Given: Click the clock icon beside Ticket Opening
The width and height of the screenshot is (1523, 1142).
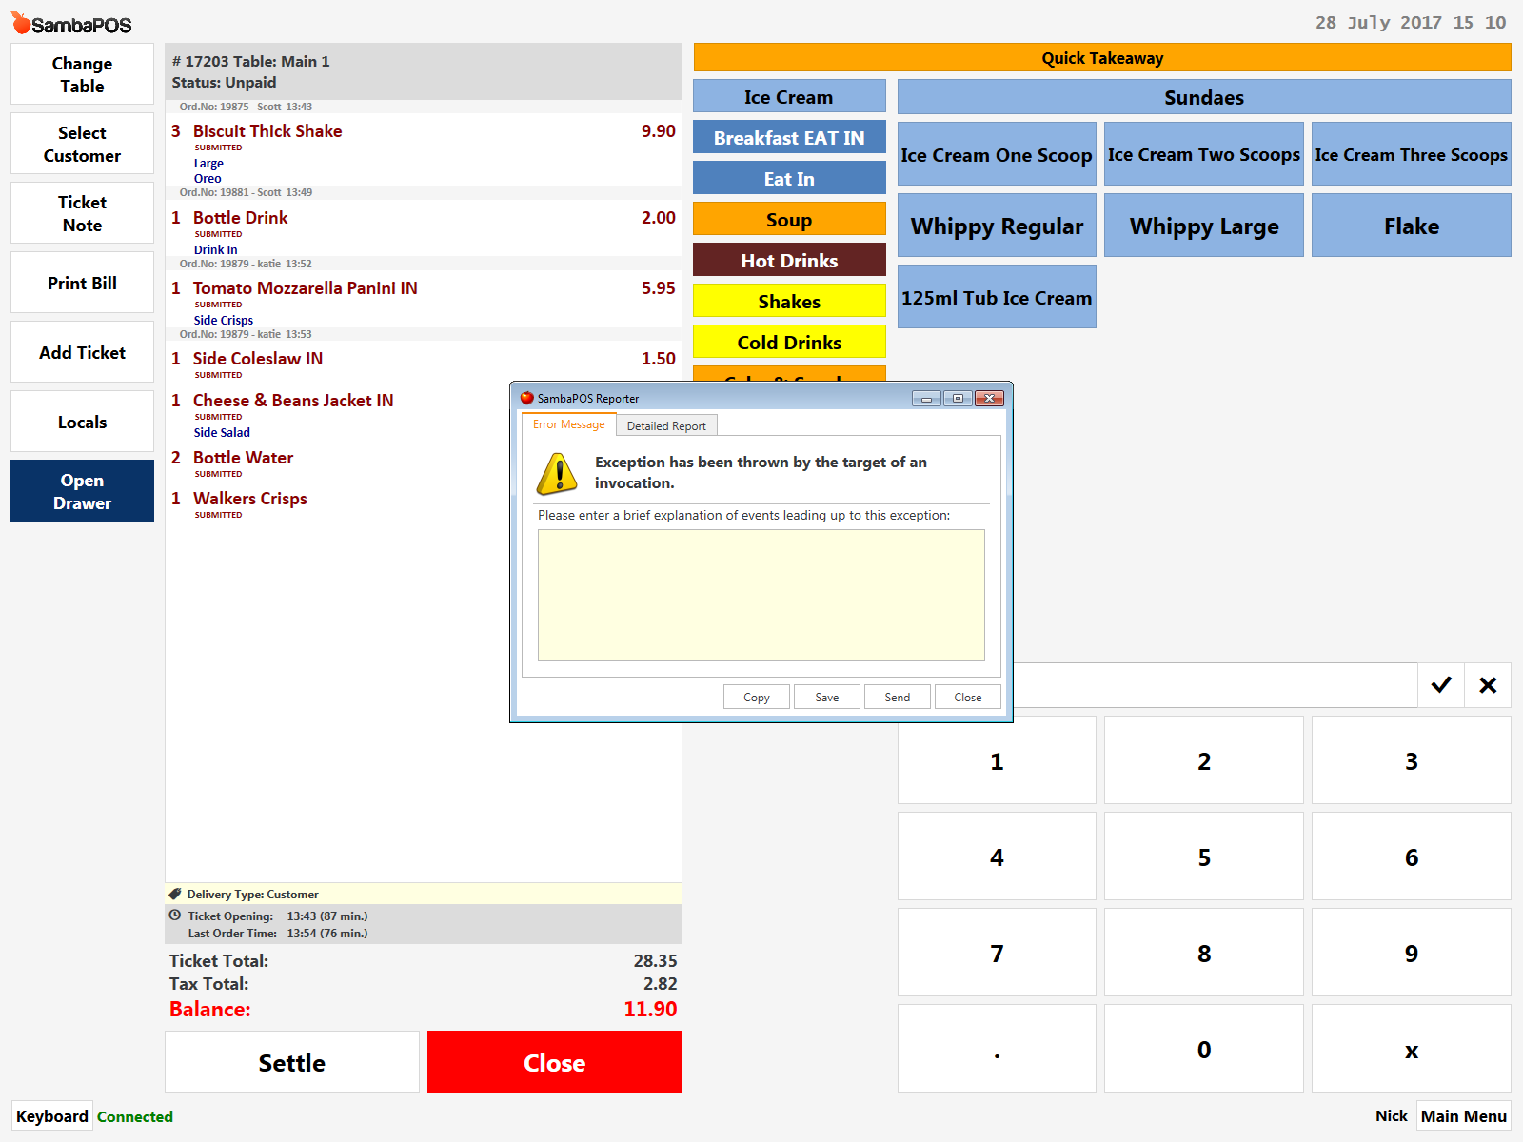Looking at the screenshot, I should point(175,916).
